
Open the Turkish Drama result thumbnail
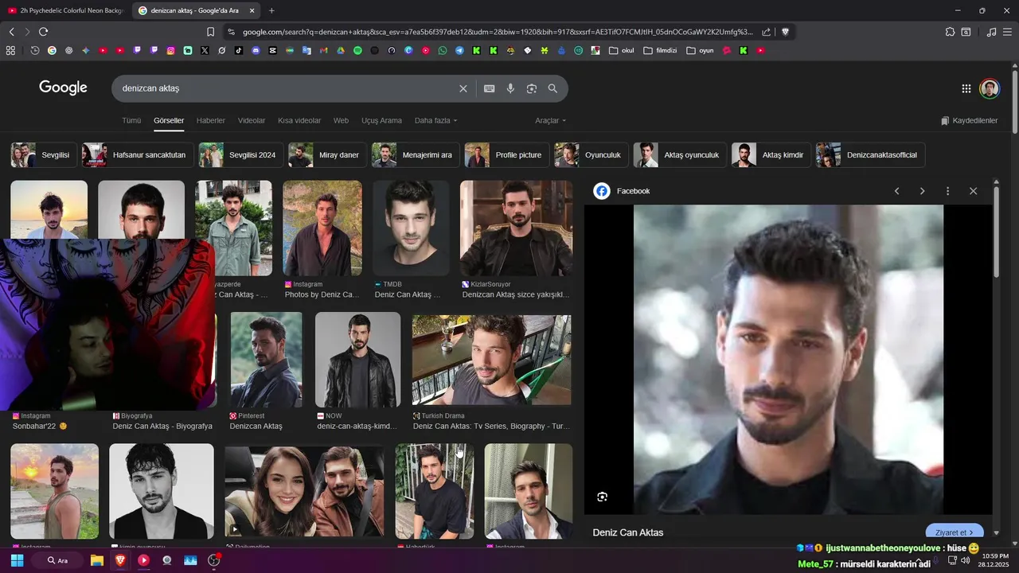pos(491,360)
